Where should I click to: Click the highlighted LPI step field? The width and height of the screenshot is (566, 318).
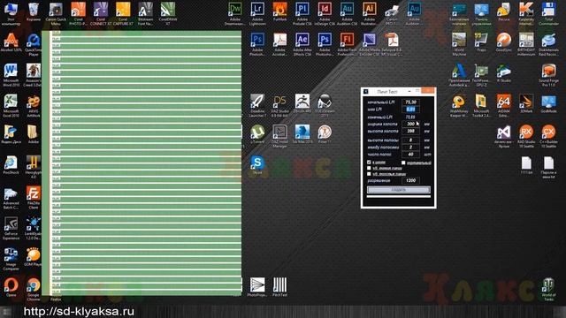point(410,109)
